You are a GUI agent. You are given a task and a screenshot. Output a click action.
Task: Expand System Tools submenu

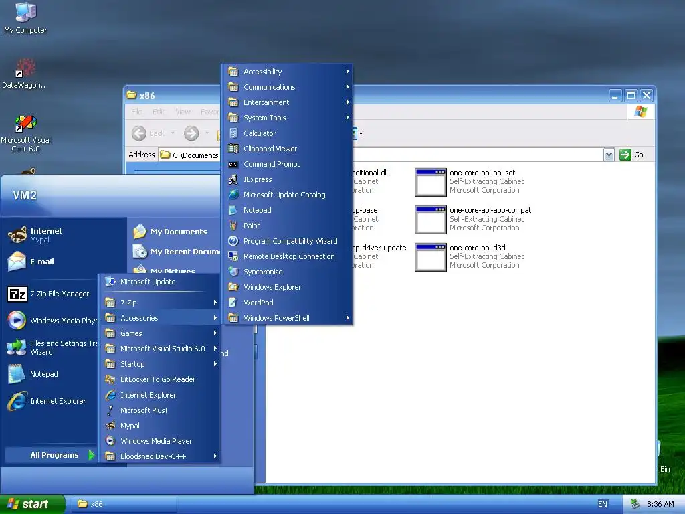pyautogui.click(x=287, y=118)
